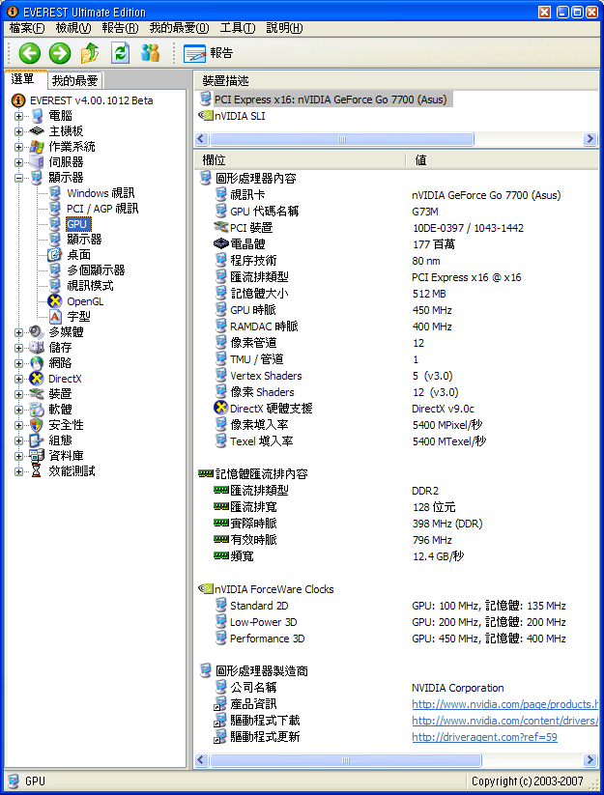Select PCI / AGP 視訊 tree item
The width and height of the screenshot is (604, 795).
click(x=101, y=209)
